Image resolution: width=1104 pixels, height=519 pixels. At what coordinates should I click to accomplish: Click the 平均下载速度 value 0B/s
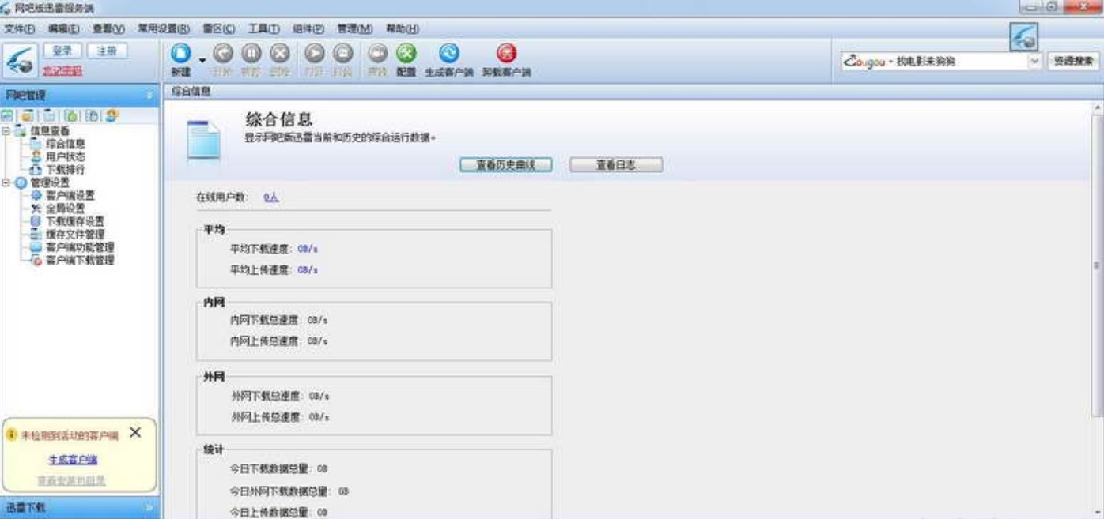308,249
